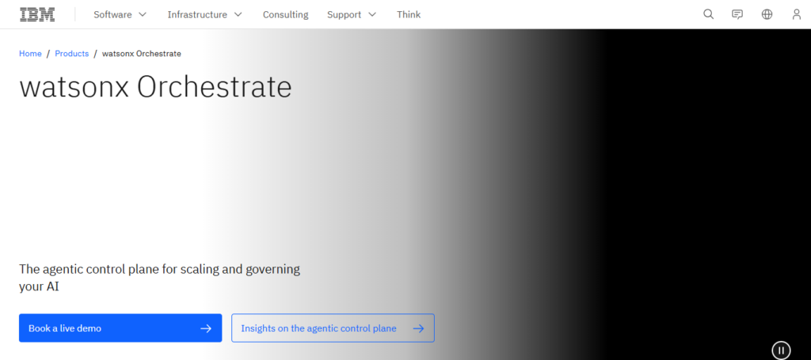Expand the Support menu
Image resolution: width=811 pixels, height=360 pixels.
click(x=352, y=14)
